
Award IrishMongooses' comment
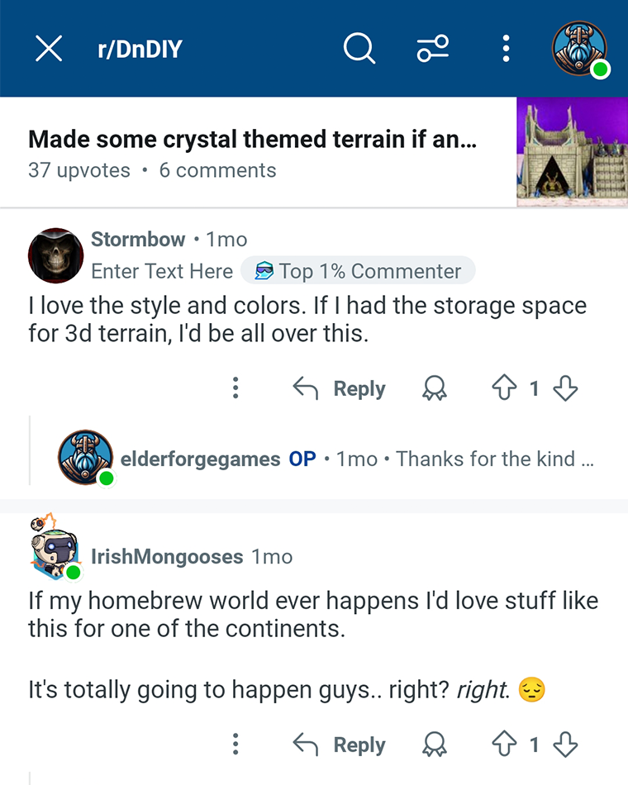[434, 745]
